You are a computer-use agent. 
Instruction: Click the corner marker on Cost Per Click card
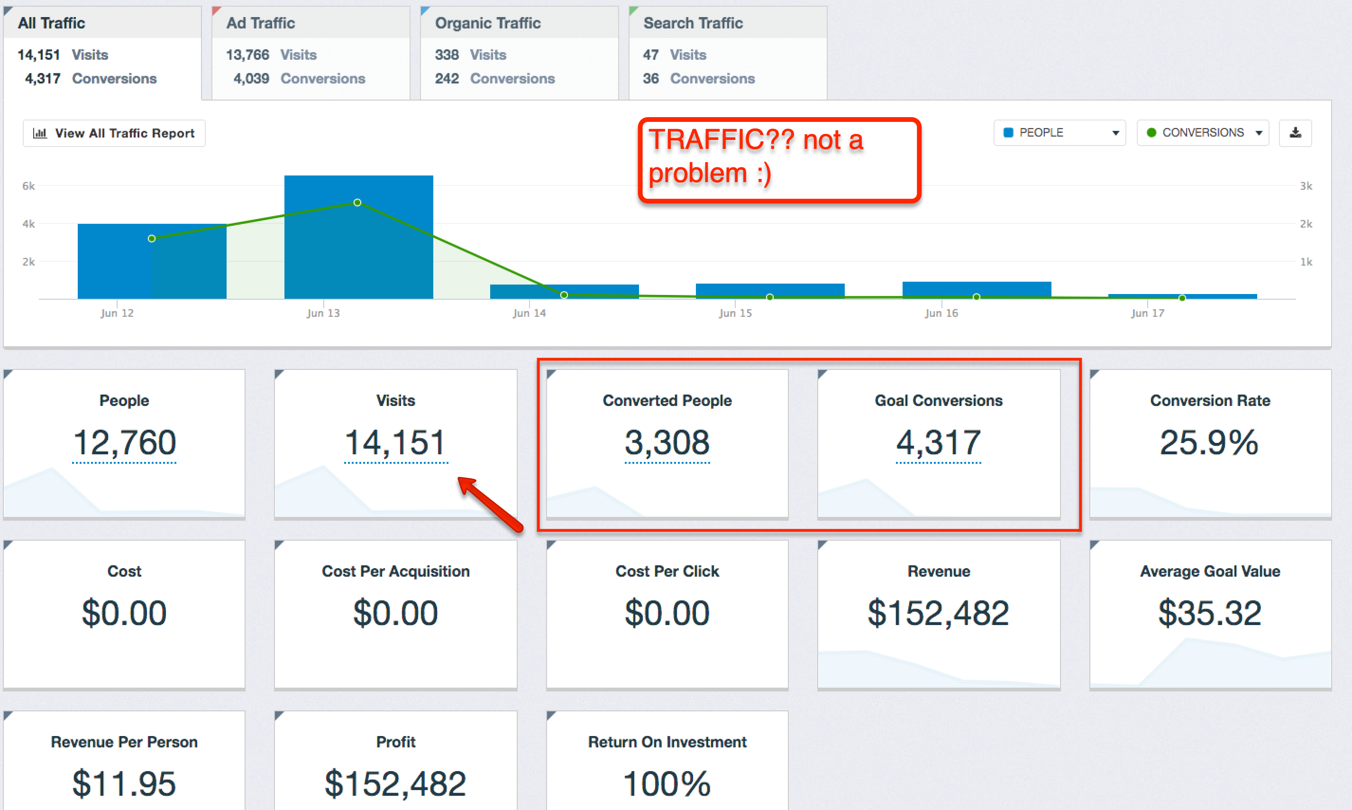click(551, 545)
